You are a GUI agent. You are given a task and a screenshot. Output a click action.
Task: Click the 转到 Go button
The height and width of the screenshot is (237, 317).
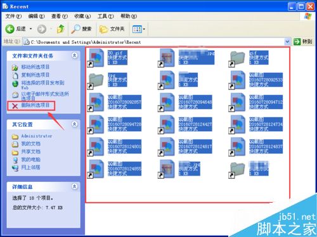pos(303,42)
